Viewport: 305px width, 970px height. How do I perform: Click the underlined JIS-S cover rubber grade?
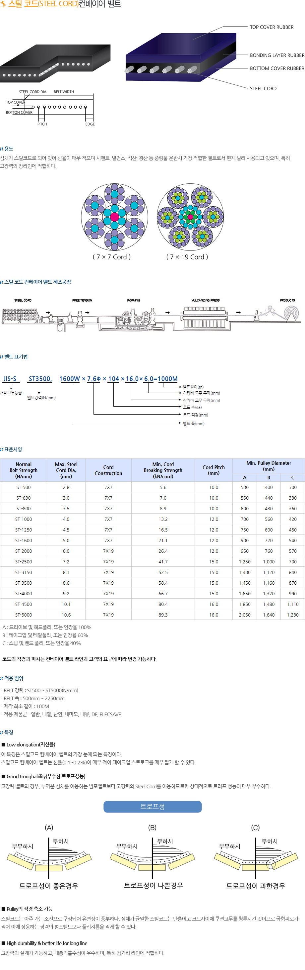(10, 379)
